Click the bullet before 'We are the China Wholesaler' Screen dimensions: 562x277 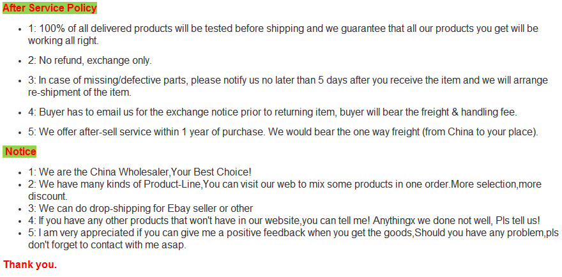pos(19,173)
